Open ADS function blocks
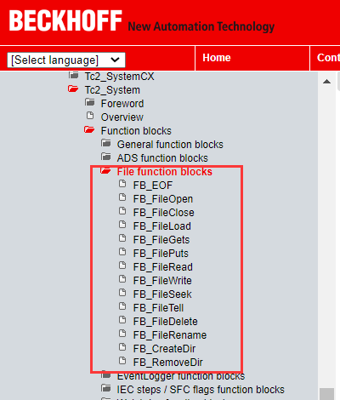 [162, 158]
